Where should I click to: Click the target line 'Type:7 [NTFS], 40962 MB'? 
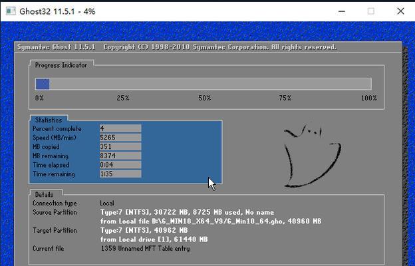click(144, 230)
